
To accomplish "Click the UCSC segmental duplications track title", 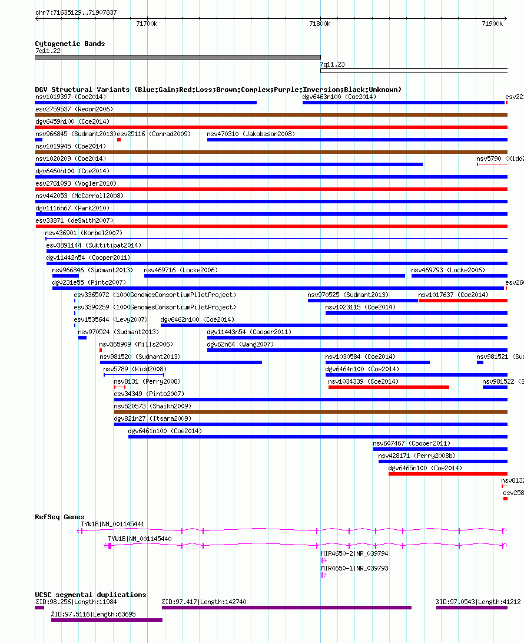I will [x=91, y=595].
